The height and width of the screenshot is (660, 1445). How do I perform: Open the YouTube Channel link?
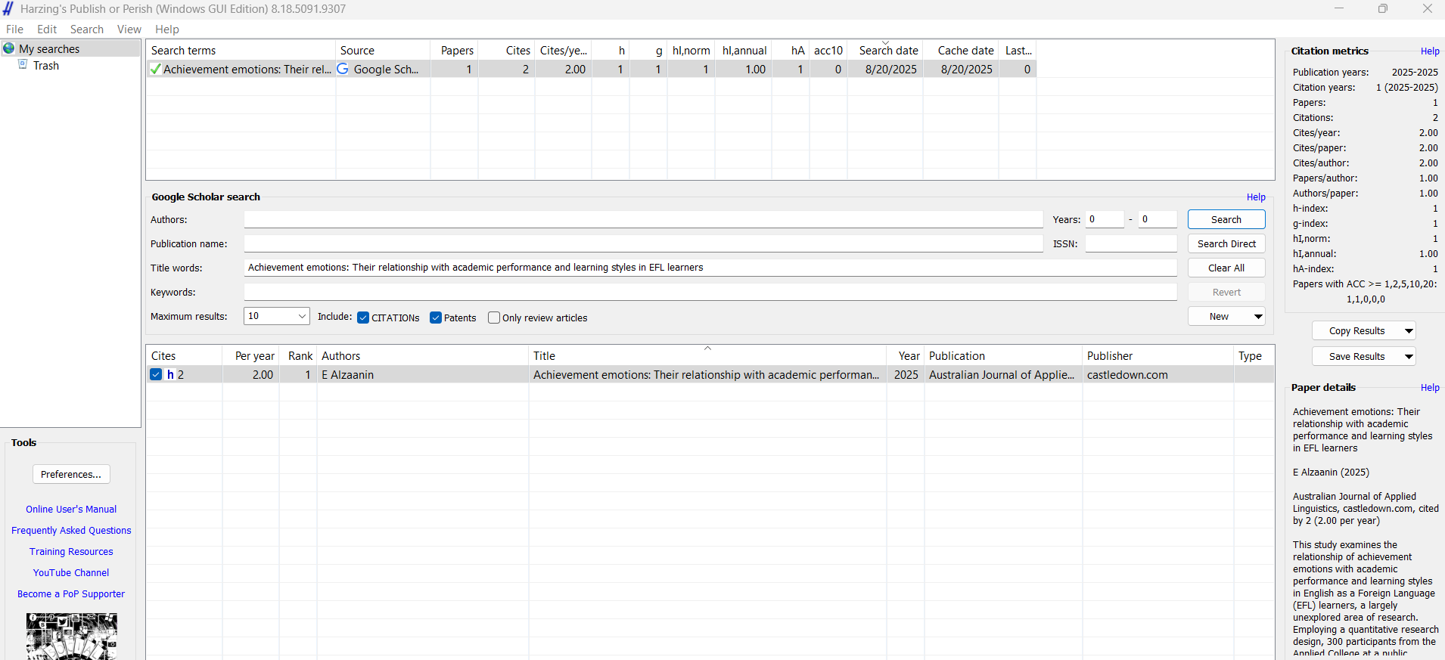71,573
